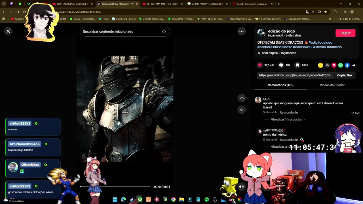Open Stream - Kick Dashboard bookmark

coord(83,19)
